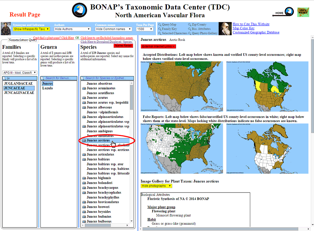Click camera icon beside Juncus brachycephalus
This screenshot has height=231, width=314.
click(x=84, y=192)
